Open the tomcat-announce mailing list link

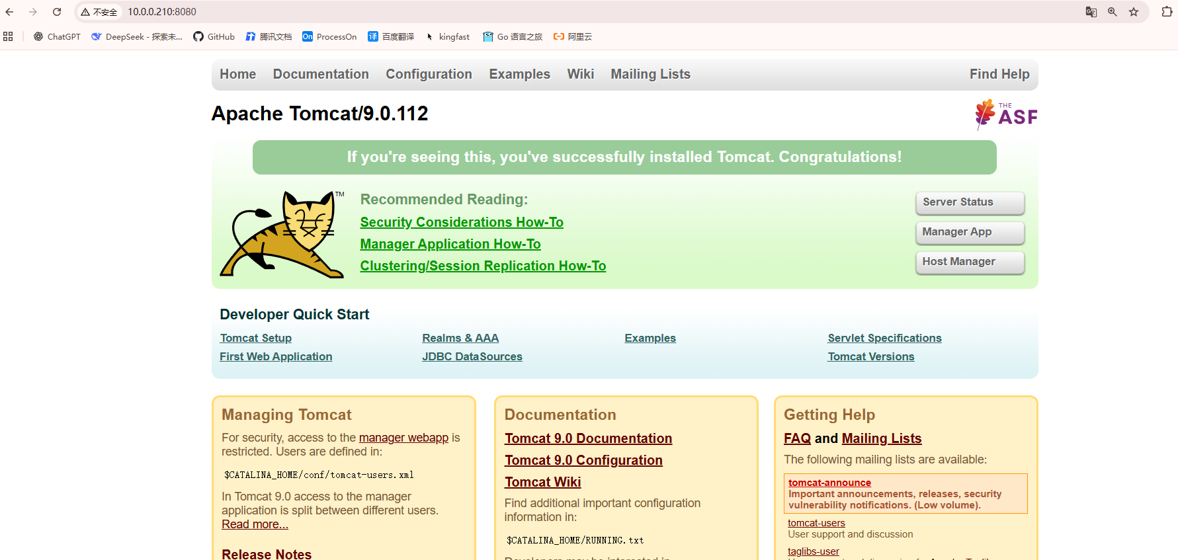click(829, 483)
